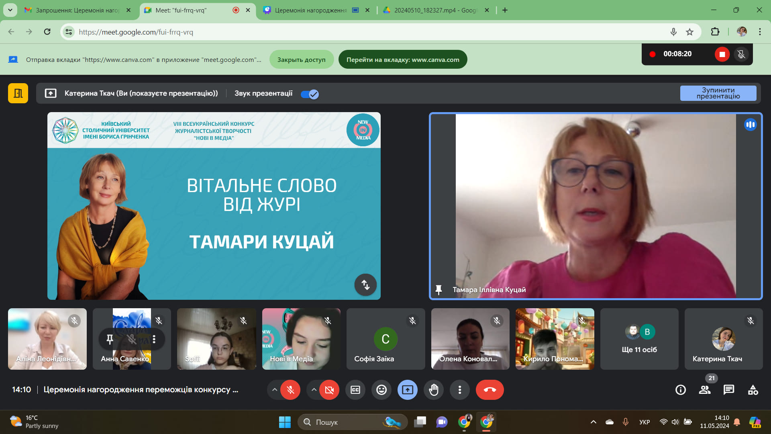The height and width of the screenshot is (434, 771).
Task: Switch to the Gmail invitation tab
Action: (77, 10)
